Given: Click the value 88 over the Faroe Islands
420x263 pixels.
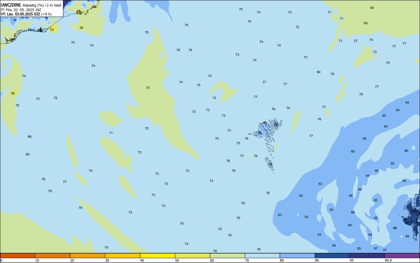Looking at the screenshot, I should coord(276,125).
